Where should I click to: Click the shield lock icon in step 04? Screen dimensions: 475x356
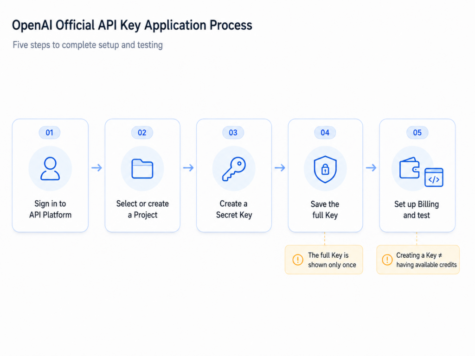[325, 169]
